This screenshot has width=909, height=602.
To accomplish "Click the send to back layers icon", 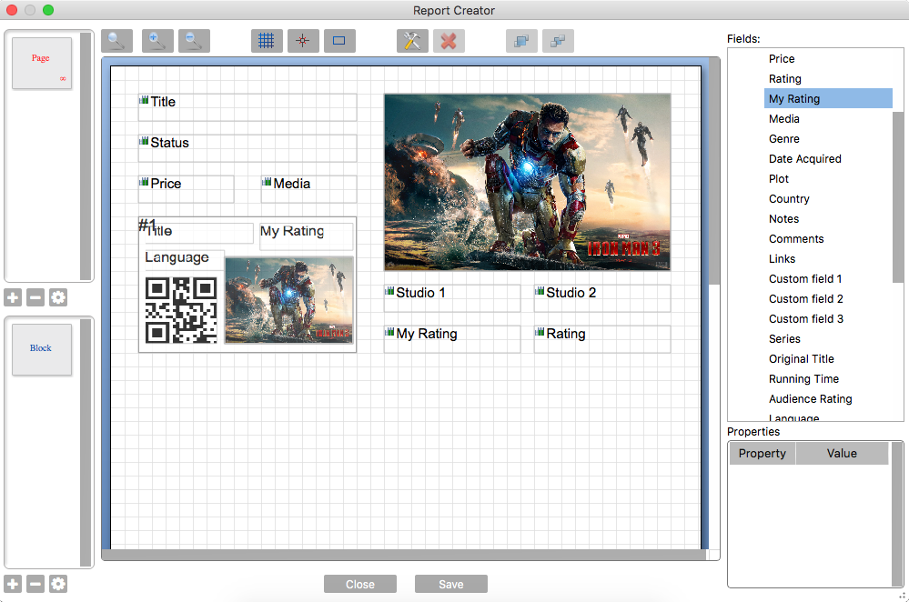I will tap(558, 41).
